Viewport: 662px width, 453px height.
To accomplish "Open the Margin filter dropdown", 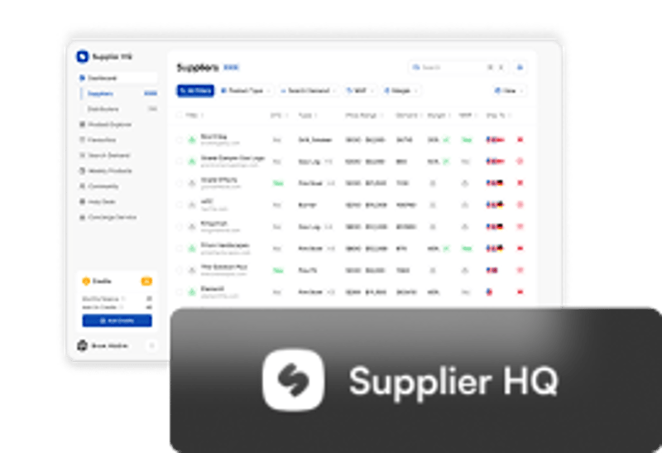I will click(x=401, y=90).
